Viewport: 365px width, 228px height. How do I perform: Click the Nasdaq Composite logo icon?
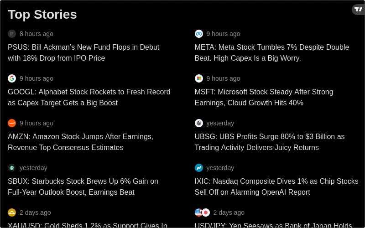point(199,168)
